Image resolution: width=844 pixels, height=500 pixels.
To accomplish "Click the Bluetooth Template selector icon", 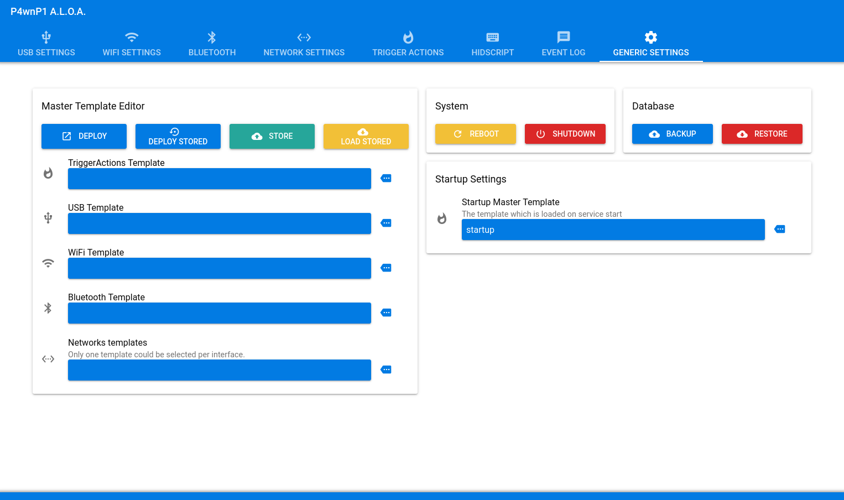I will coord(386,312).
